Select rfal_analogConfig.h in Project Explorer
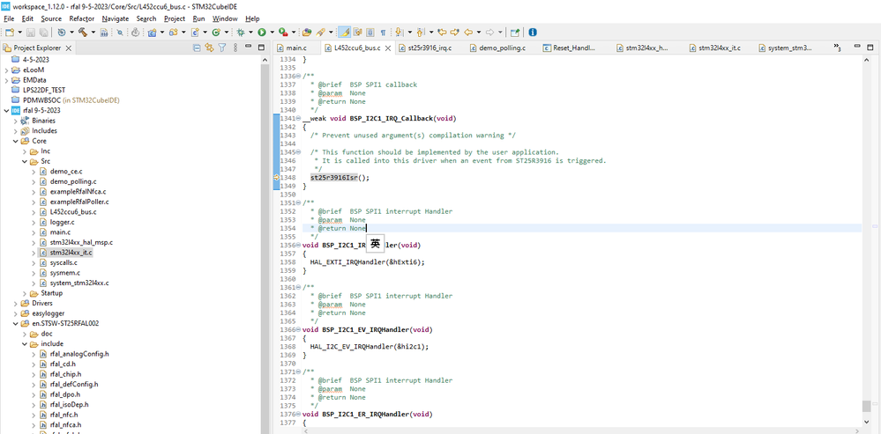This screenshot has width=881, height=434. click(x=79, y=354)
